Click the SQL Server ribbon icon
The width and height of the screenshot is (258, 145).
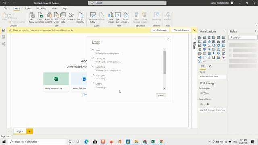tap(56, 18)
